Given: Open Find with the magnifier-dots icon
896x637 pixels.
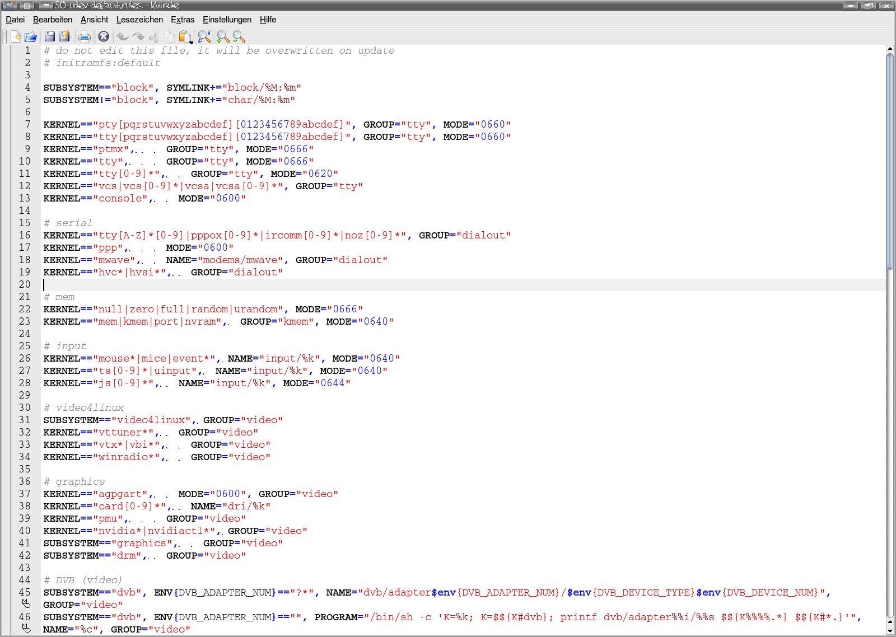Looking at the screenshot, I should coord(204,36).
